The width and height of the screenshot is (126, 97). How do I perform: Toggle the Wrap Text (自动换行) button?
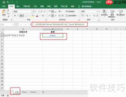click(70, 11)
